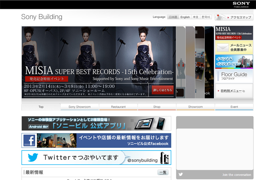
Task: Click the 一覧 list button in 最新情報
Action: click(163, 172)
